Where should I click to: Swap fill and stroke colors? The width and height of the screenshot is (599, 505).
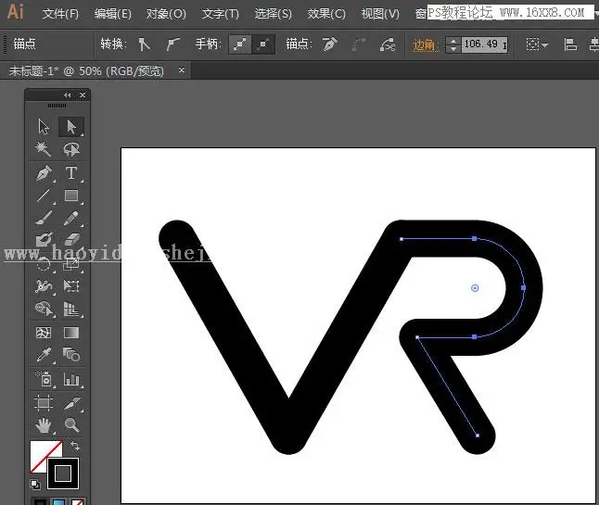coord(75,446)
